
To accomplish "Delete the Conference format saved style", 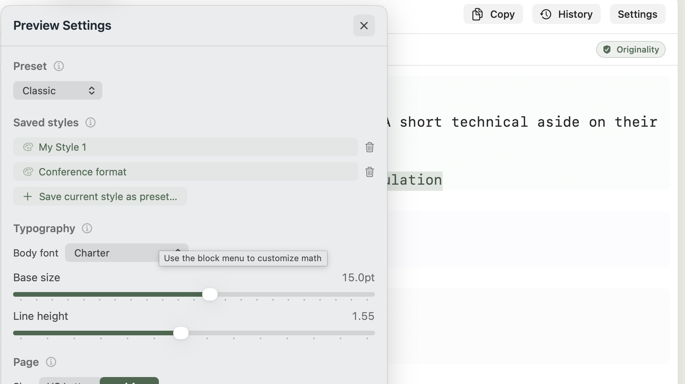I will coord(370,172).
